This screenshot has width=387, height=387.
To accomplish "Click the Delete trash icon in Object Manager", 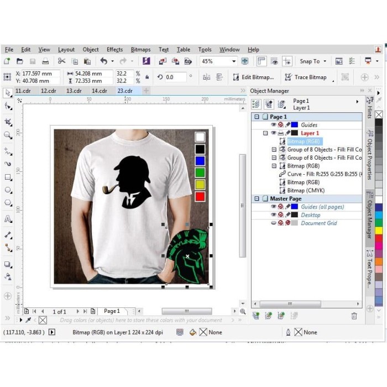I will pos(354,316).
